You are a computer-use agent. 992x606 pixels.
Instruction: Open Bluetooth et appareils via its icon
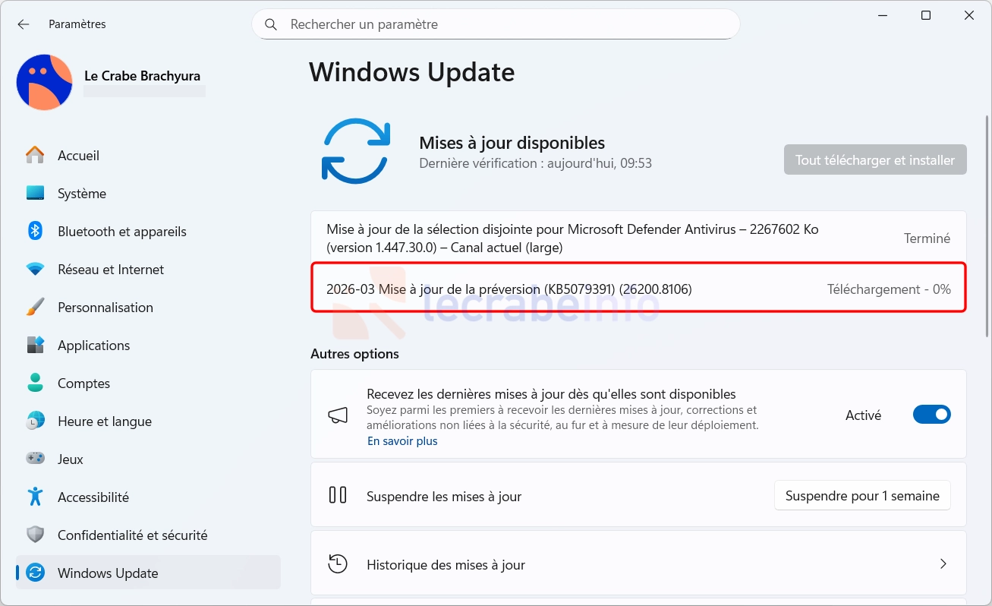click(35, 231)
